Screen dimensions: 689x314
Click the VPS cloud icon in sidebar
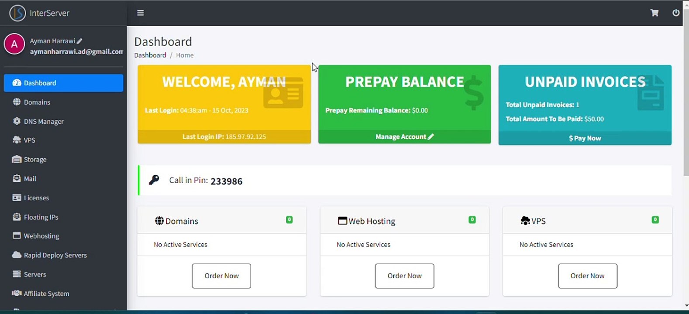17,140
